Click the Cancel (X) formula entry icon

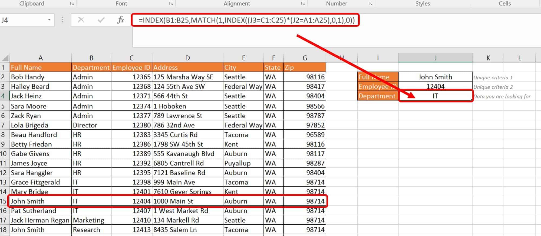81,20
